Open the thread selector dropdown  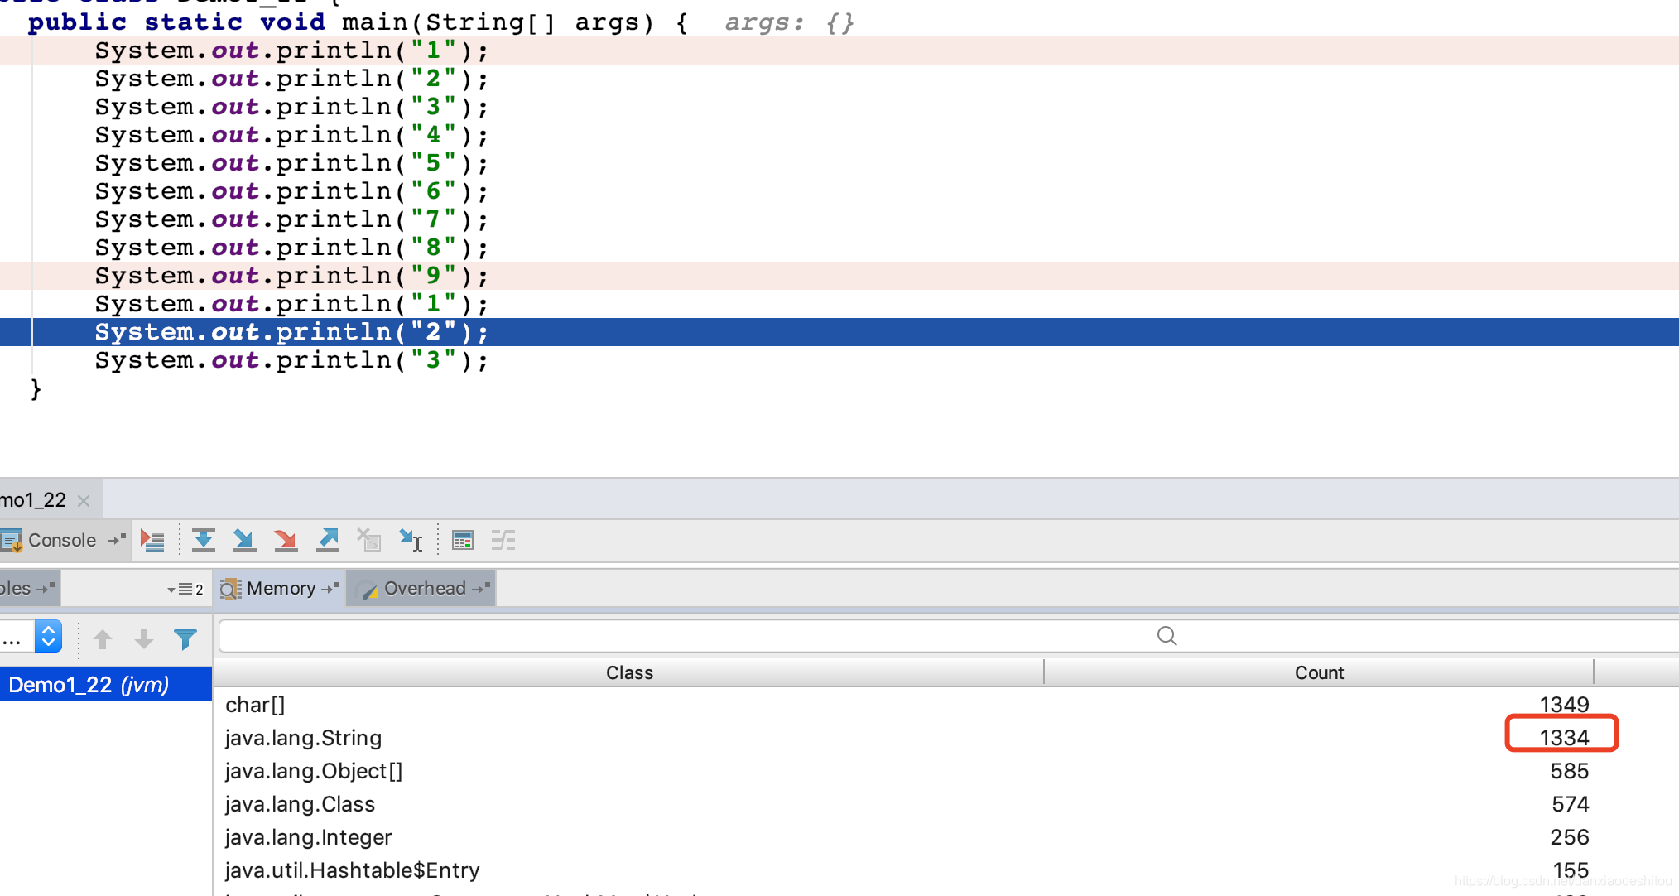(48, 637)
